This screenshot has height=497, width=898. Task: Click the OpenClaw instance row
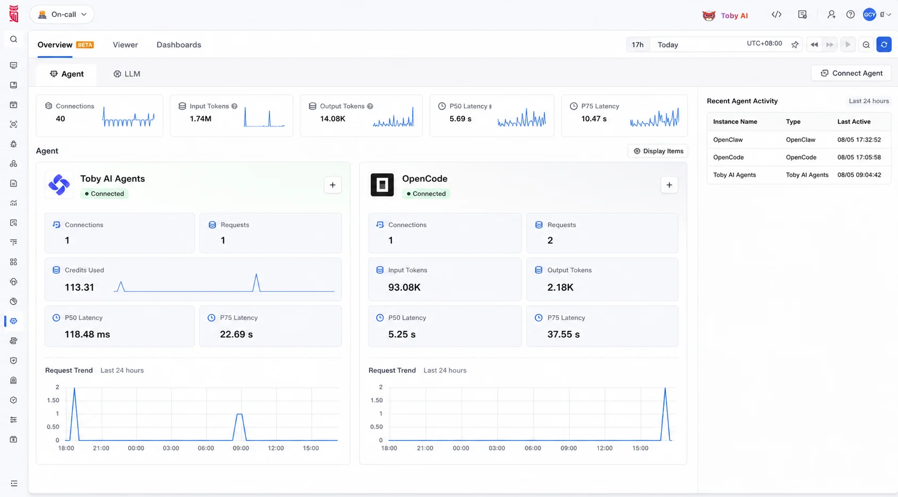(x=799, y=140)
